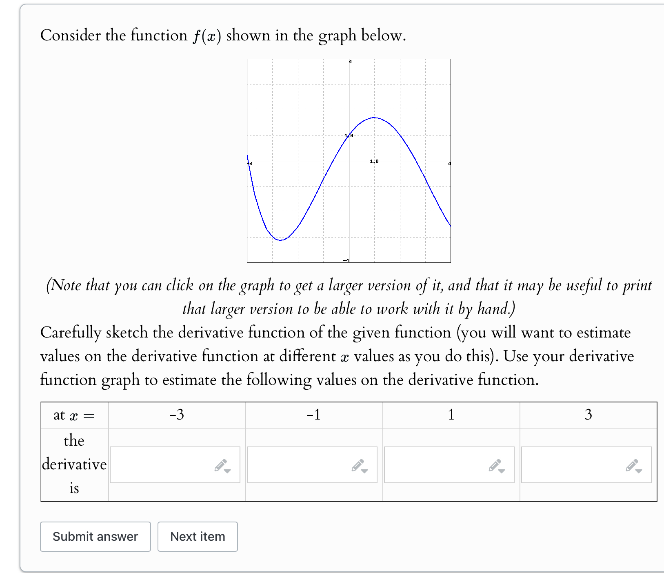Click the graph of f(x) to enlarge it
This screenshot has height=573, width=664.
click(349, 161)
